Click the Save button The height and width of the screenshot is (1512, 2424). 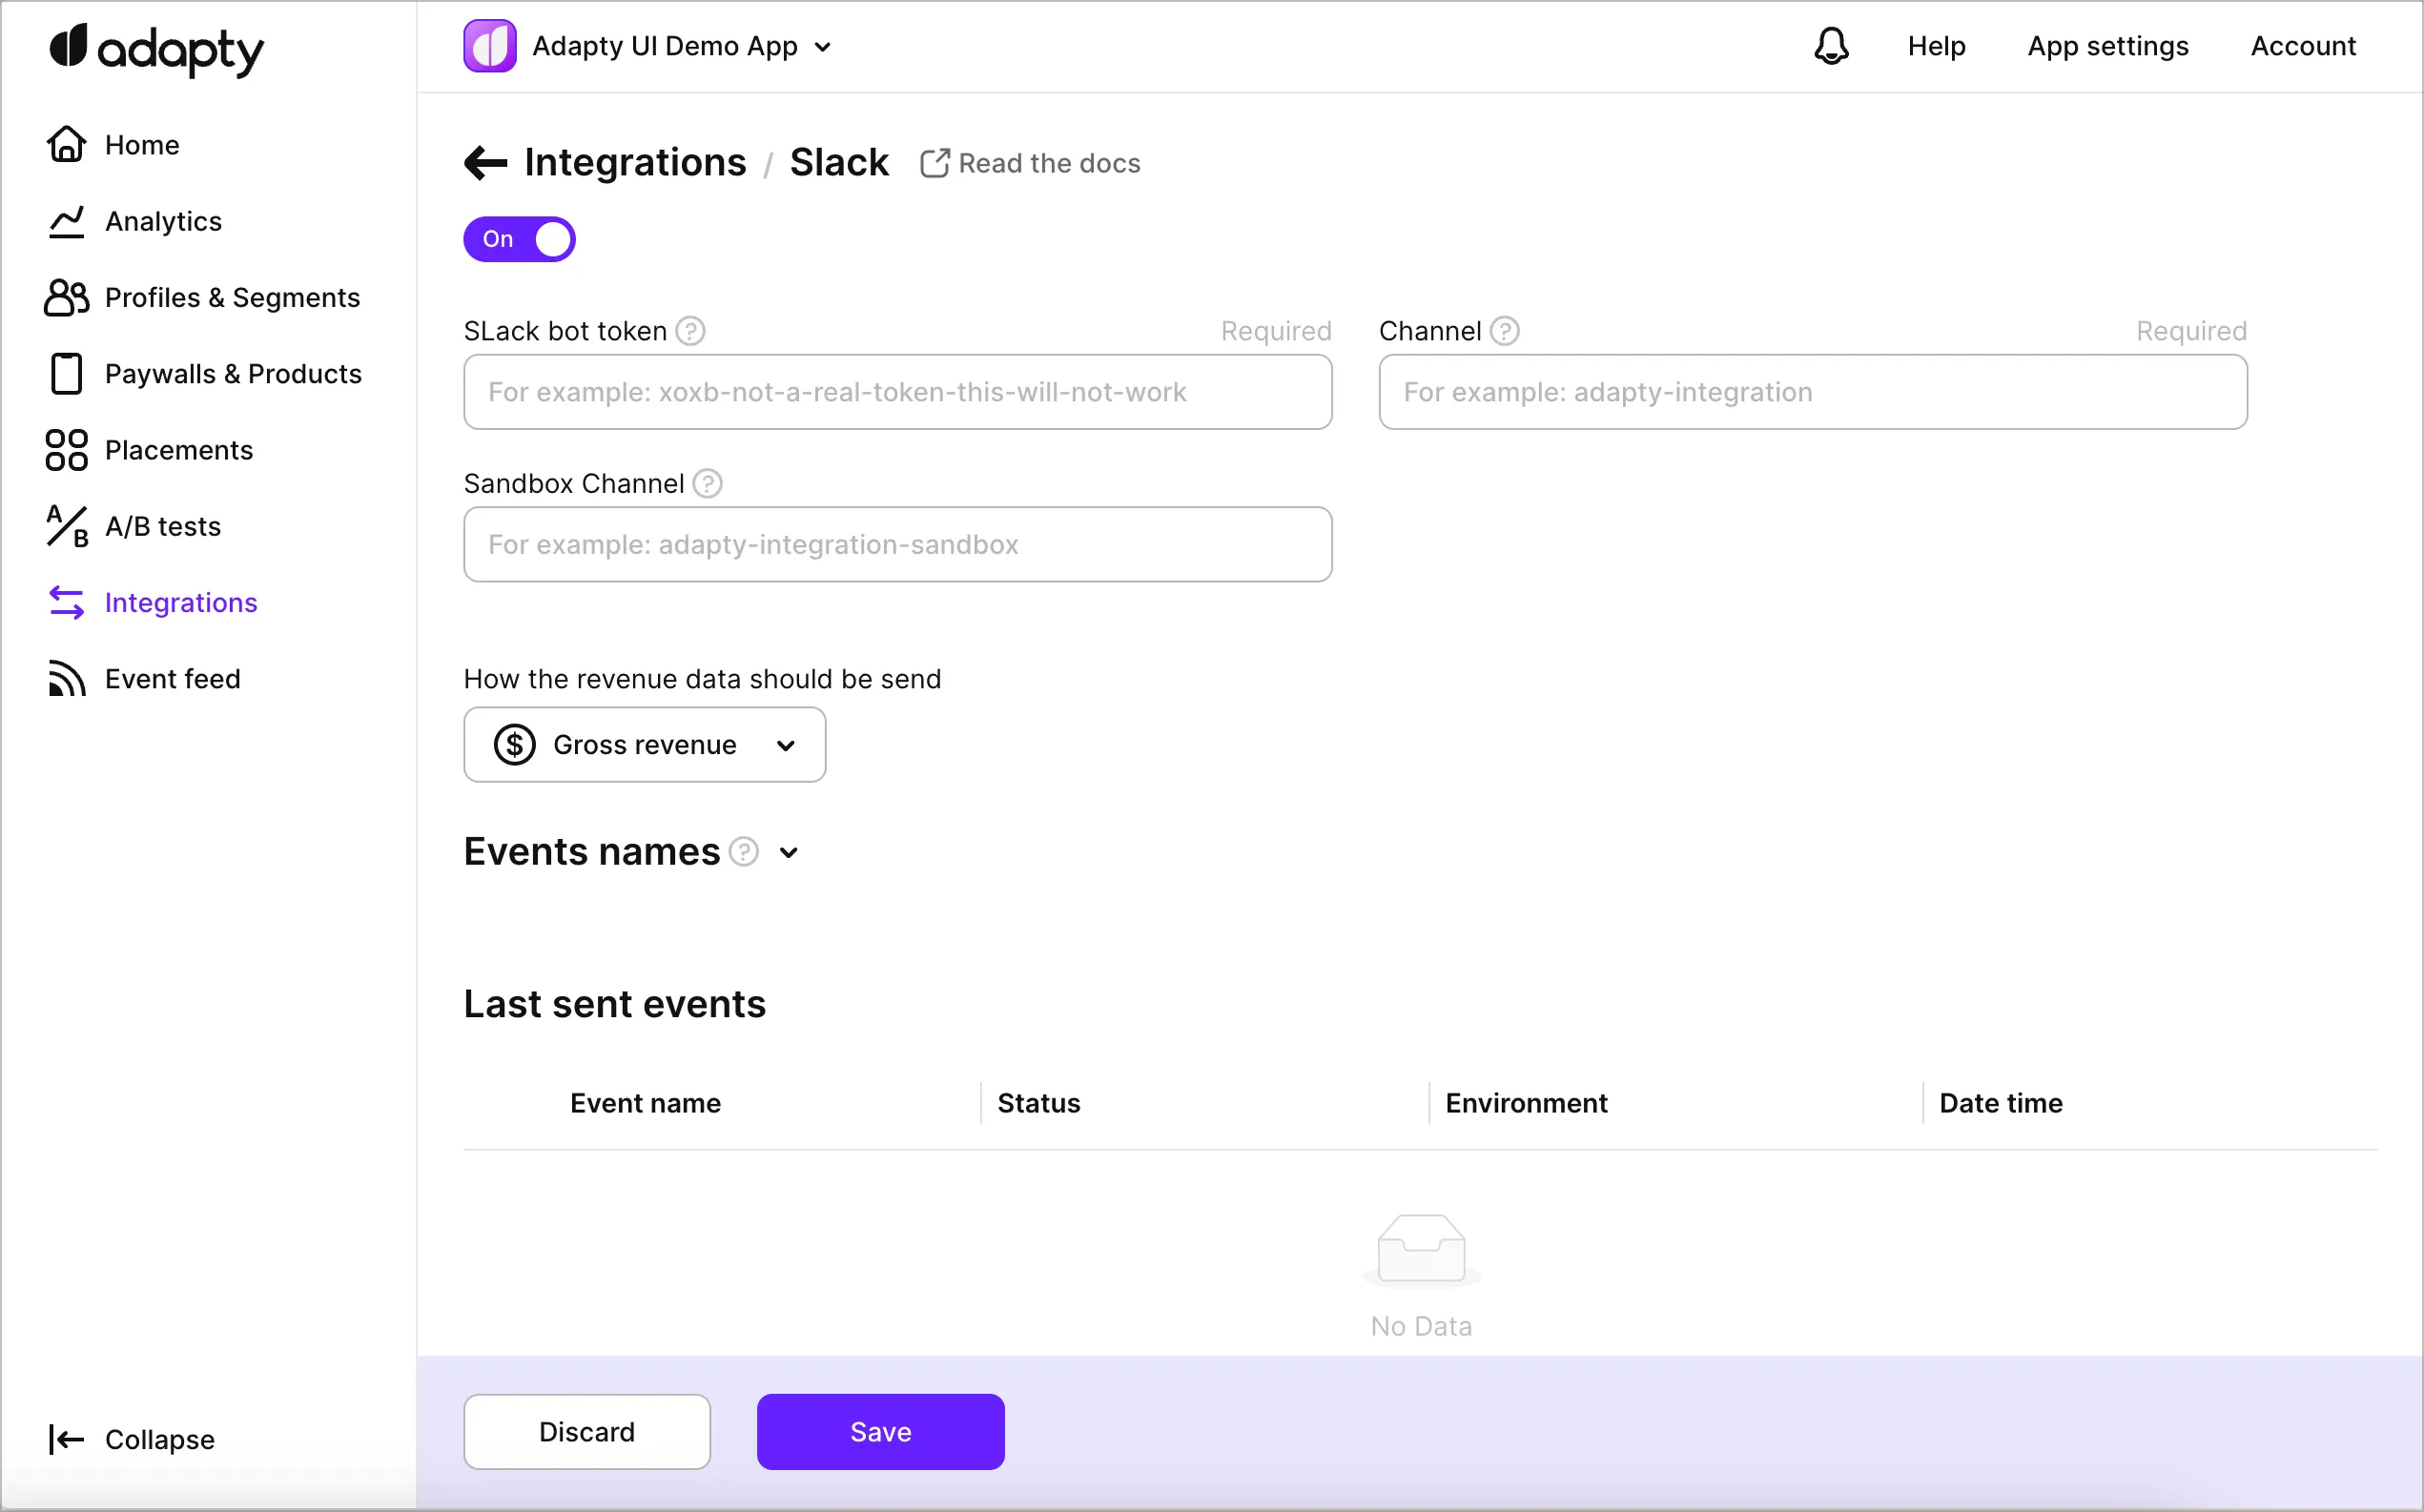880,1432
